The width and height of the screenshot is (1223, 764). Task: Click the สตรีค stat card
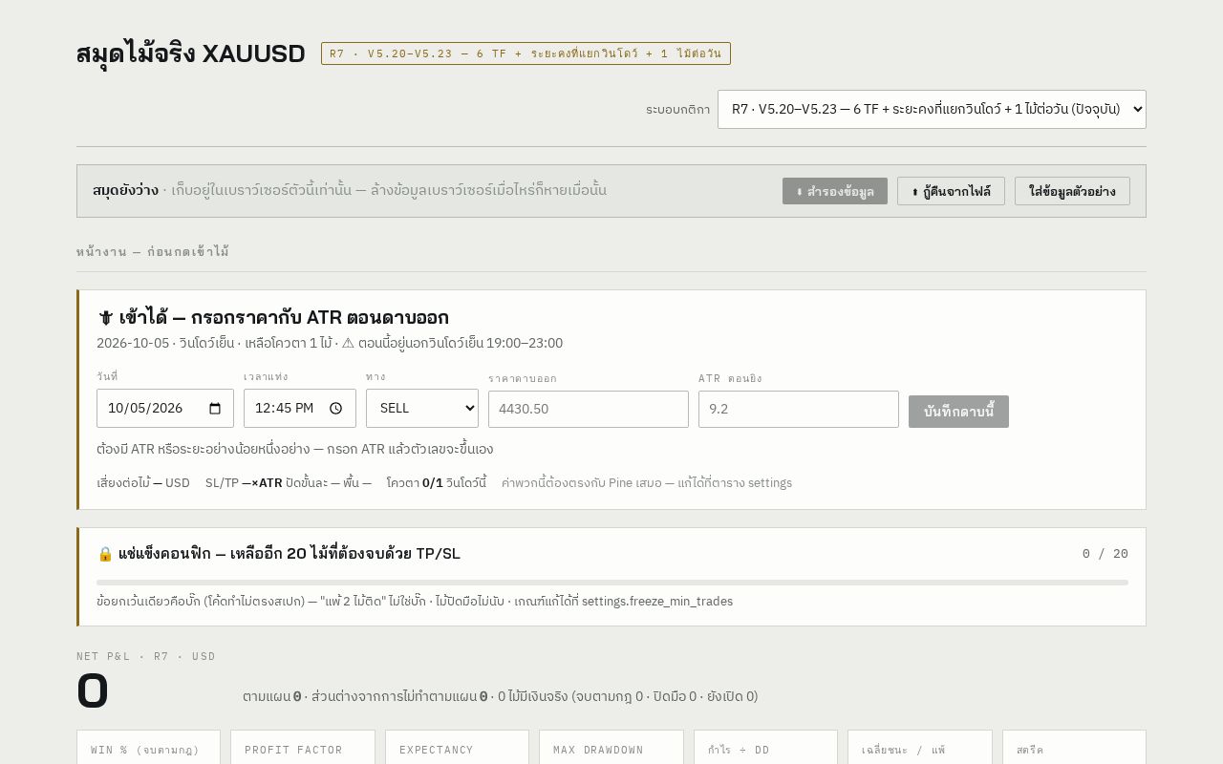coord(1074,747)
